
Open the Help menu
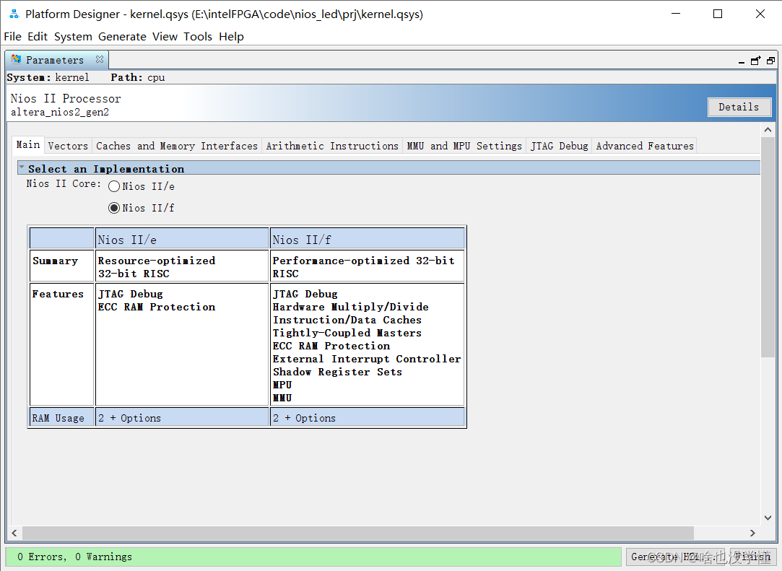point(231,36)
